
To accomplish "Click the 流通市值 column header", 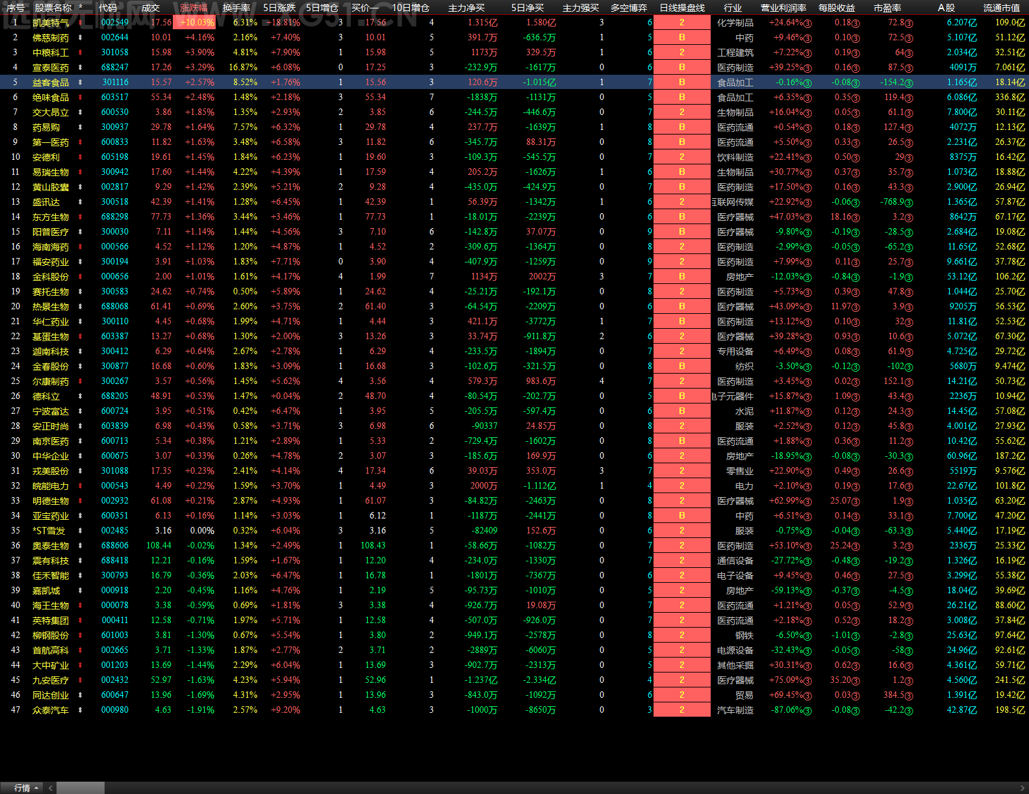I will coord(1002,8).
